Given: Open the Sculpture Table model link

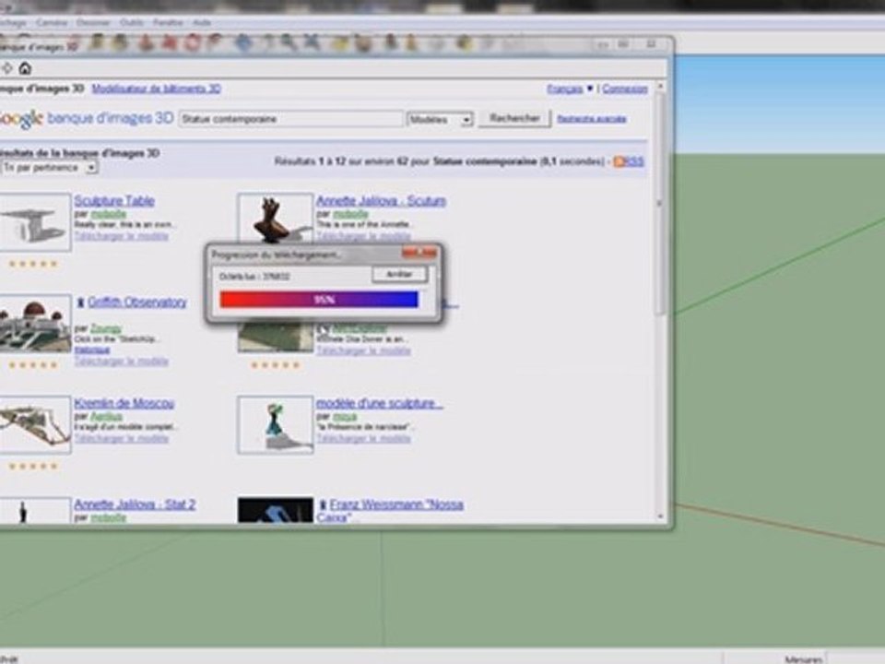Looking at the screenshot, I should [x=114, y=201].
